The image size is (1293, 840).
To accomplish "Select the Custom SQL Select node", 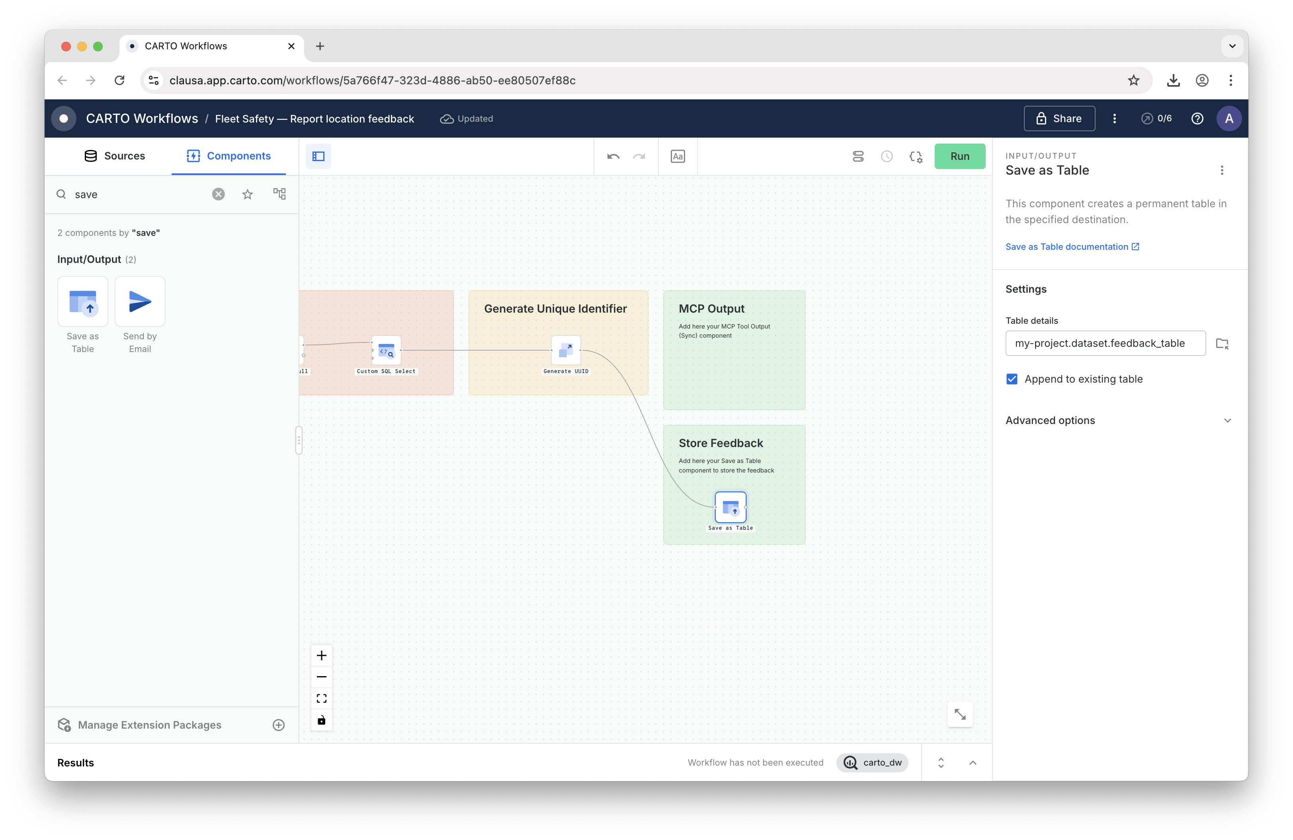I will [386, 350].
